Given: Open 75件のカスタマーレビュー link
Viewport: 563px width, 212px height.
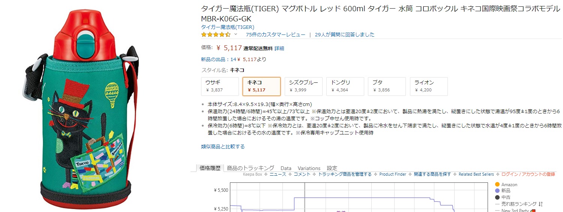Looking at the screenshot, I should [x=275, y=34].
